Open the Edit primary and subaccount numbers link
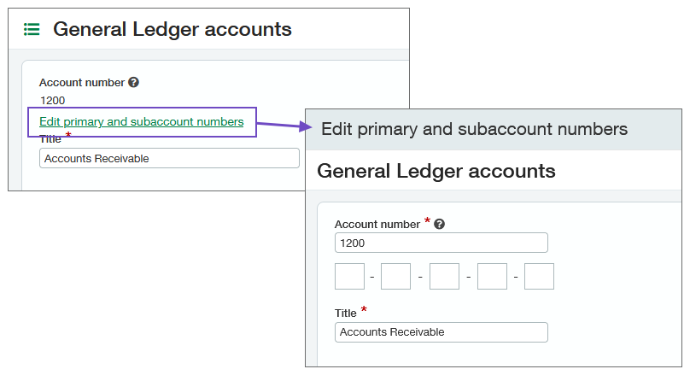 pyautogui.click(x=141, y=122)
